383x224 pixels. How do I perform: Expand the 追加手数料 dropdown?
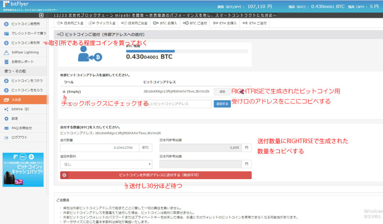click(x=106, y=164)
